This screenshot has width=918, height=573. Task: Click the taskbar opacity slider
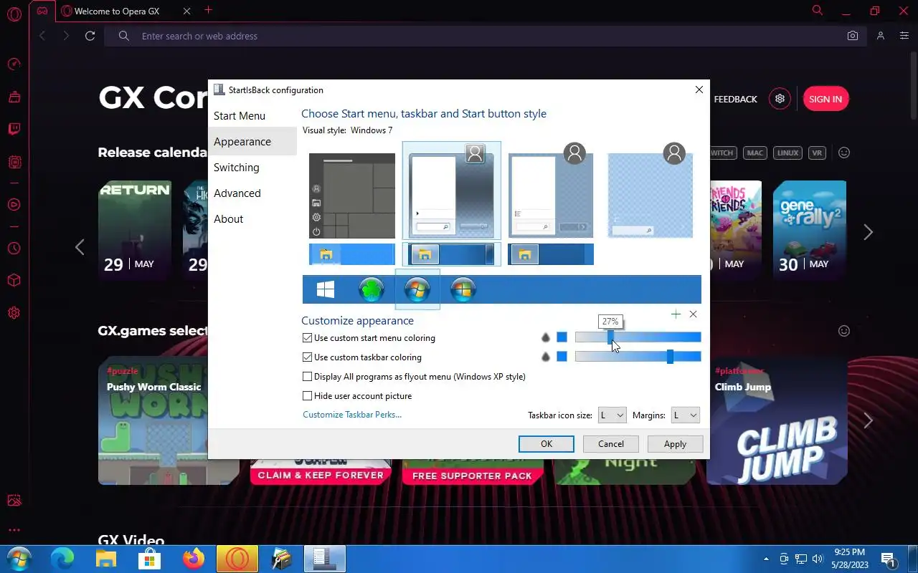(x=638, y=357)
